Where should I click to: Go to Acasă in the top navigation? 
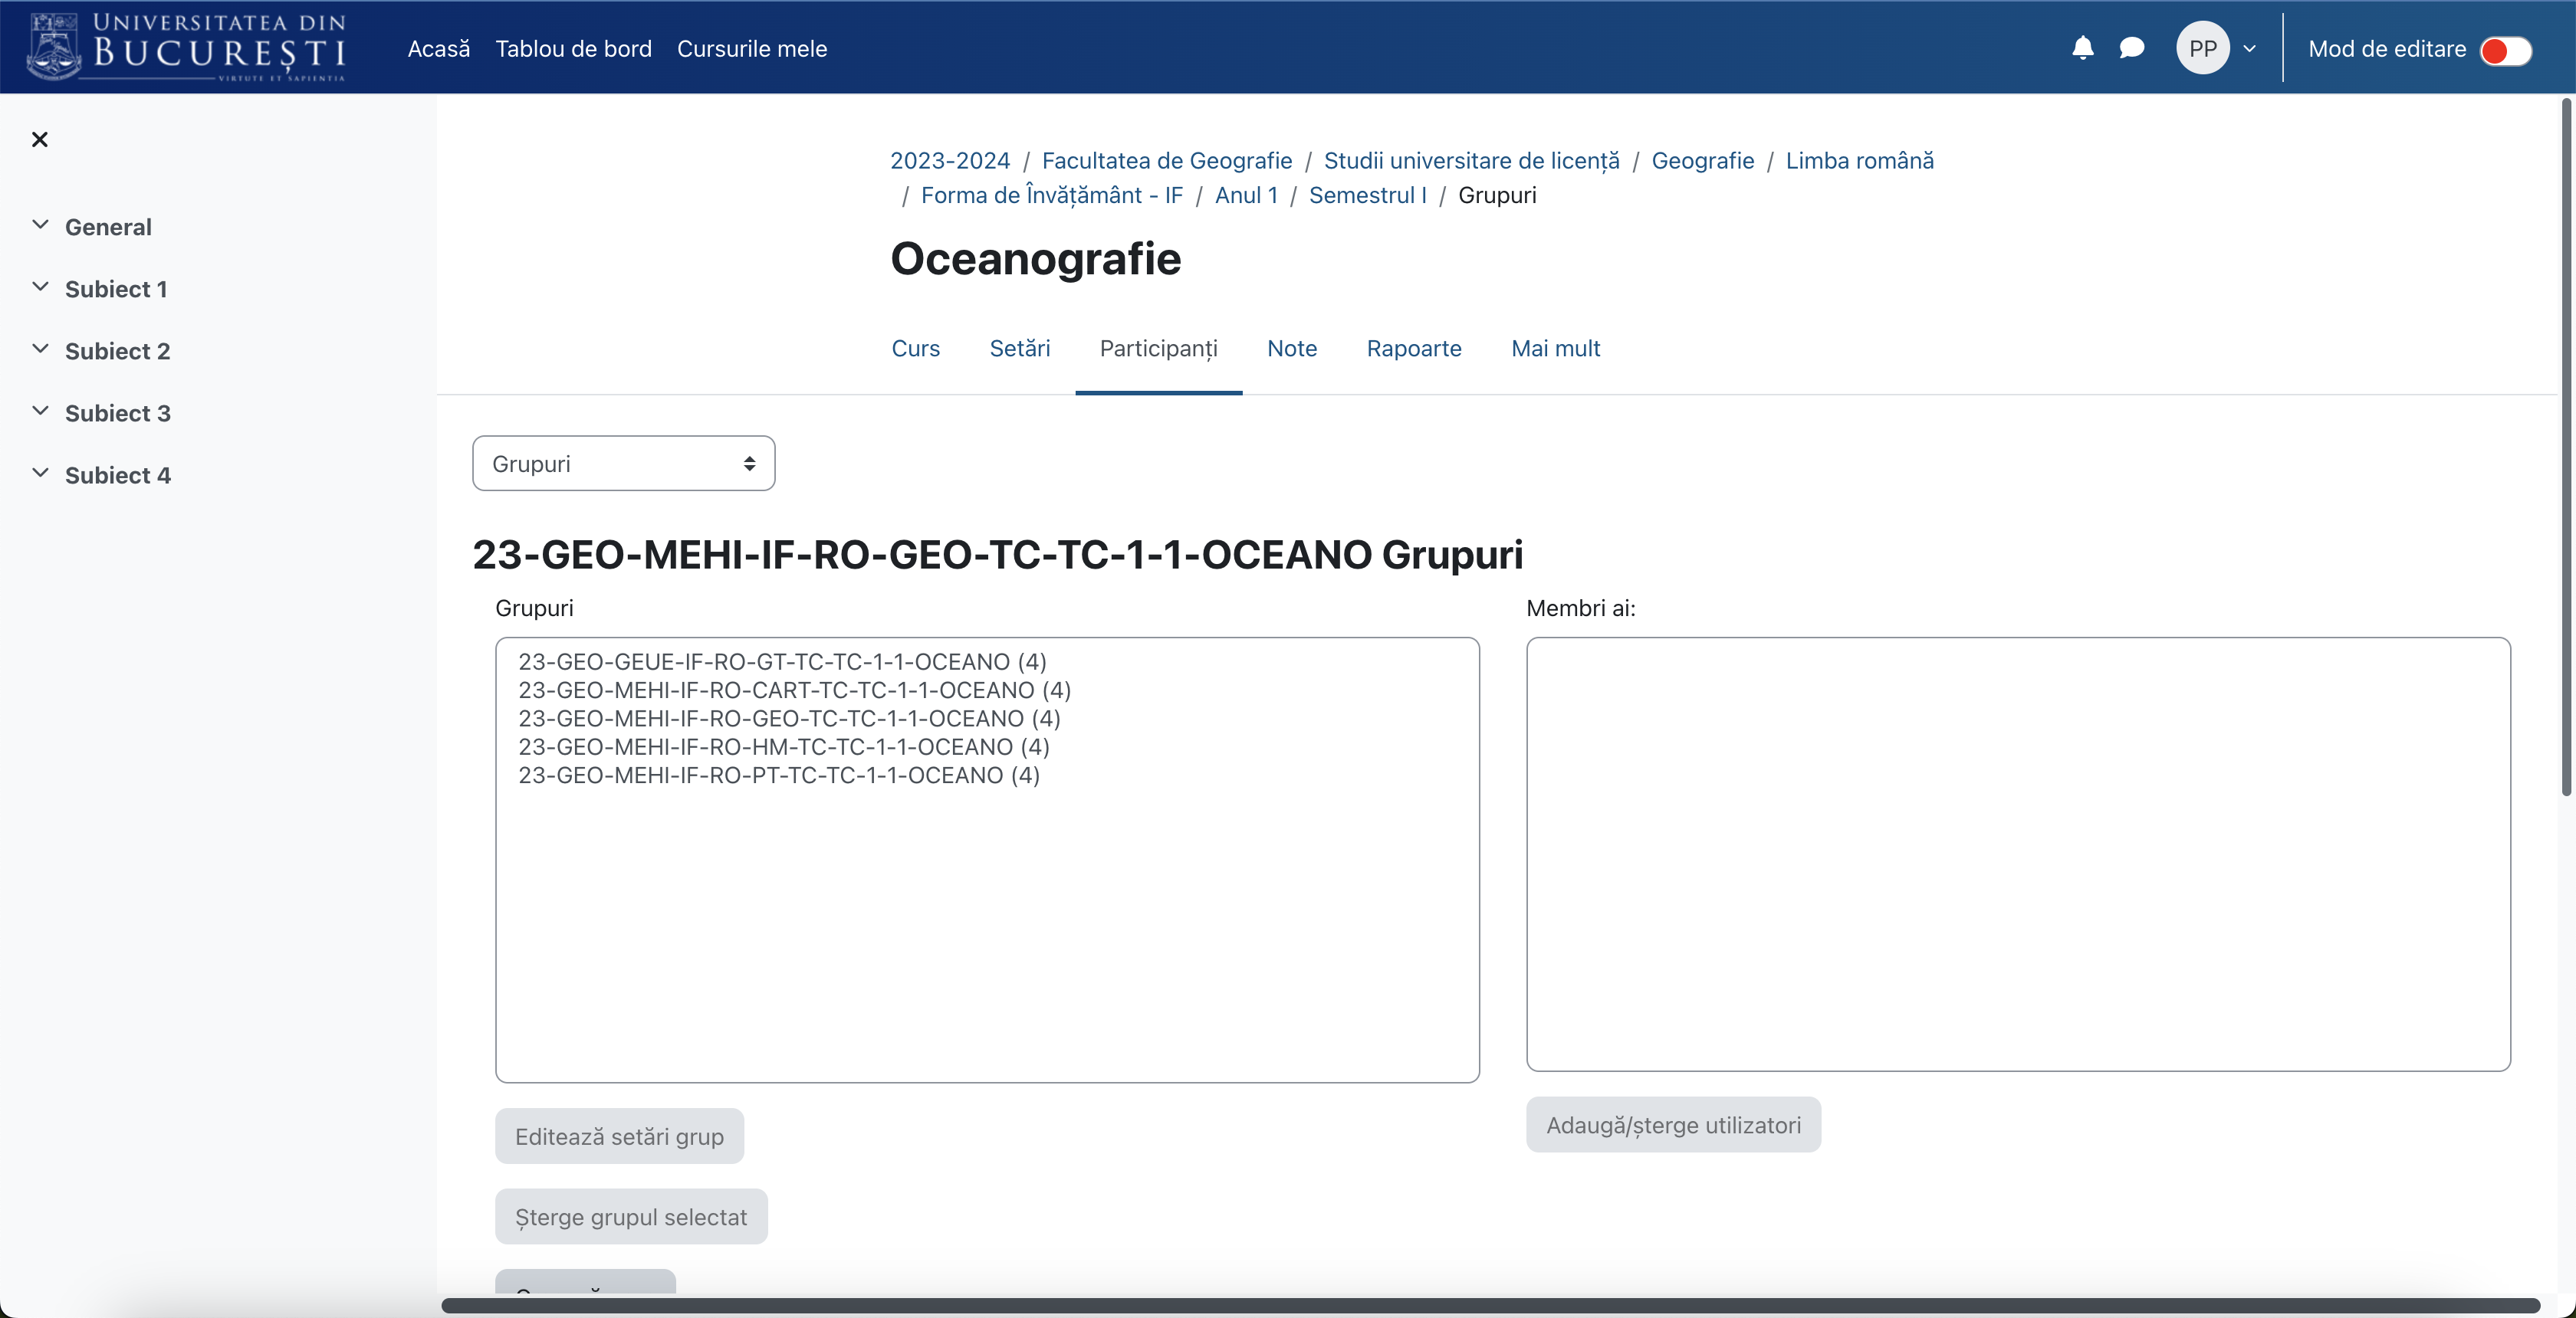pyautogui.click(x=438, y=48)
